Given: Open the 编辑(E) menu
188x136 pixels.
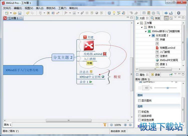Looking at the screenshot, I should click(x=18, y=8).
